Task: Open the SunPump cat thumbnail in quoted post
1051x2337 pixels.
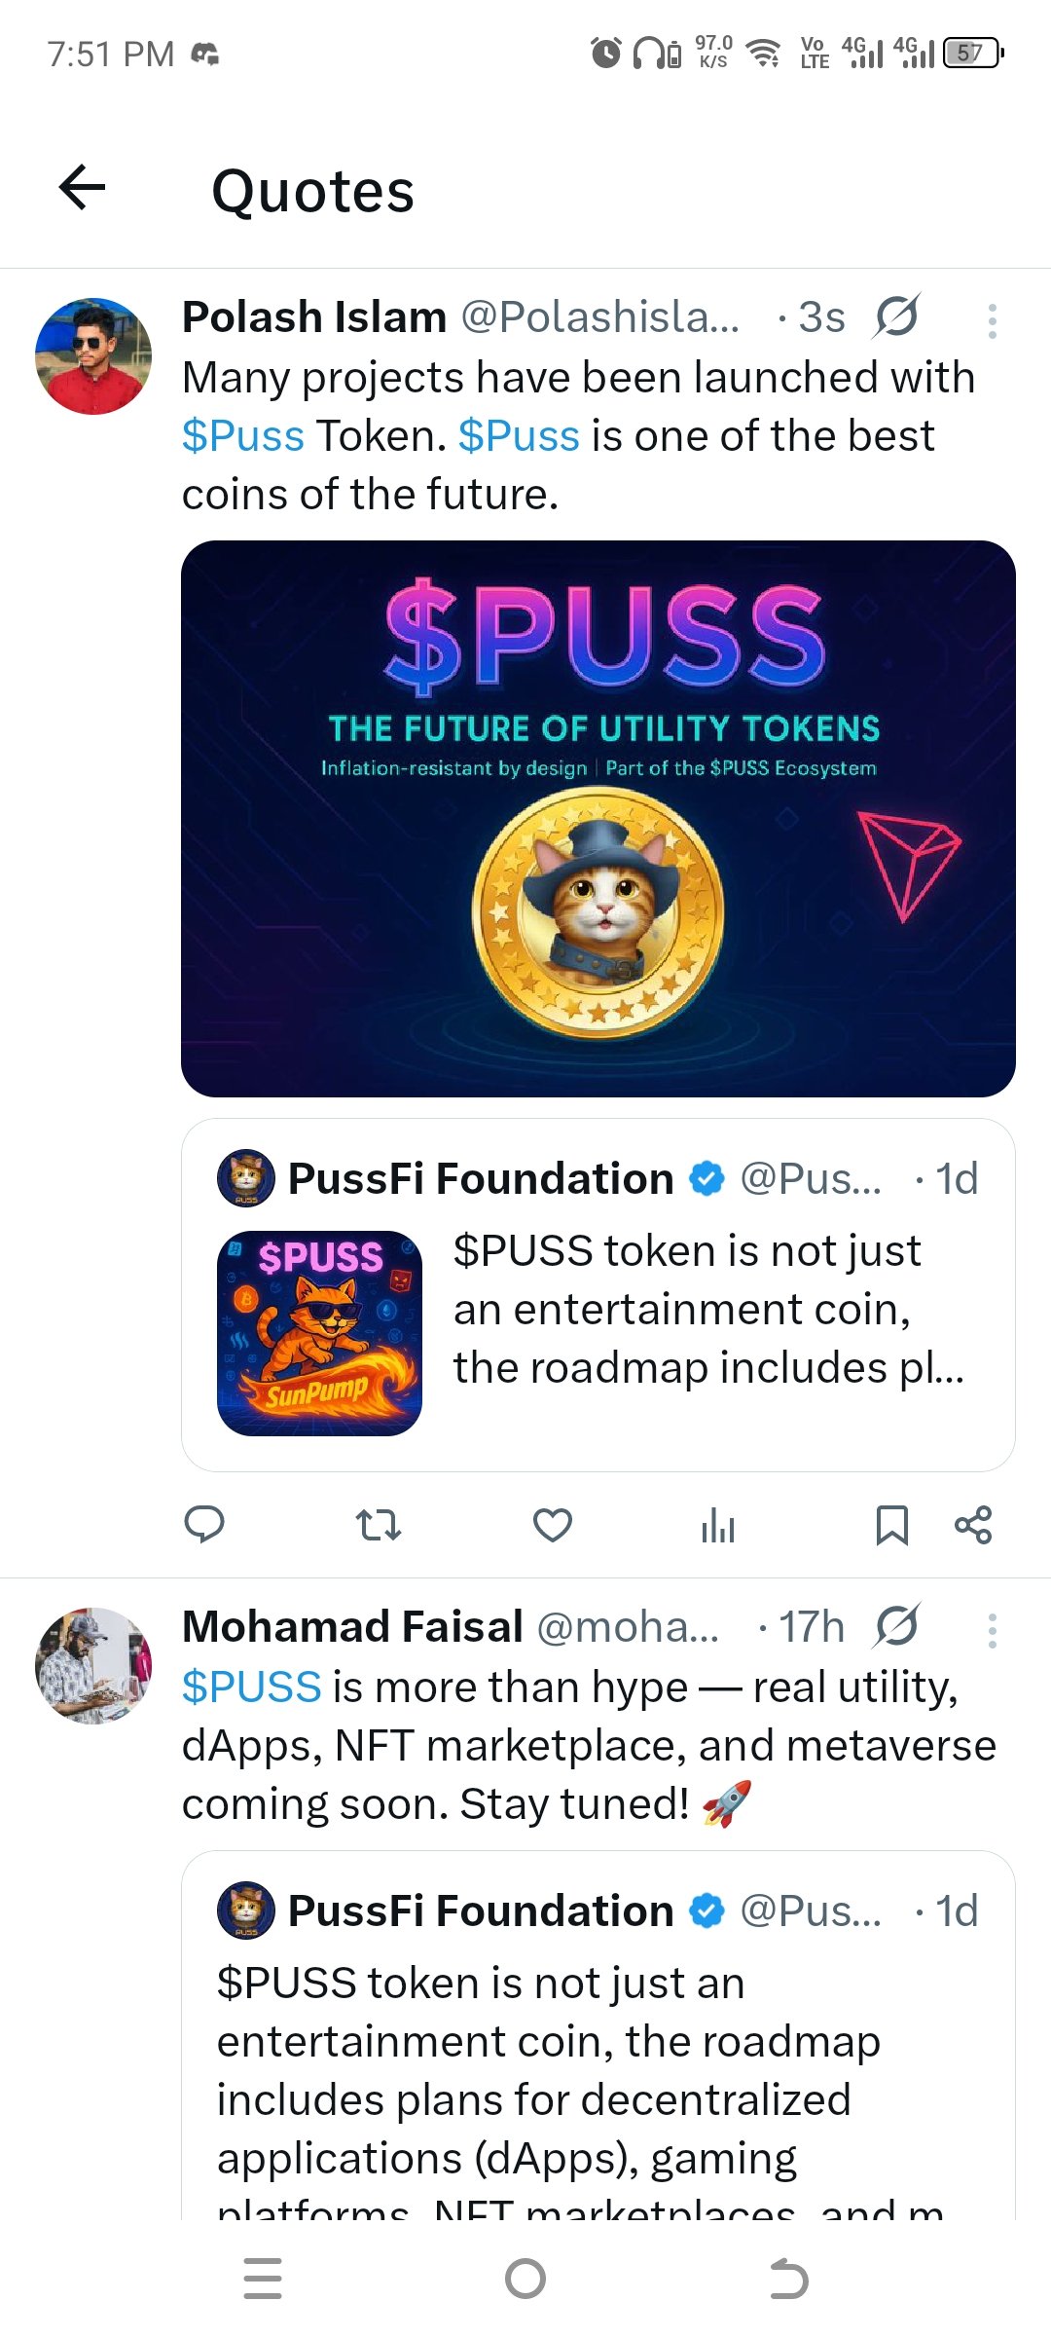Action: pos(319,1333)
